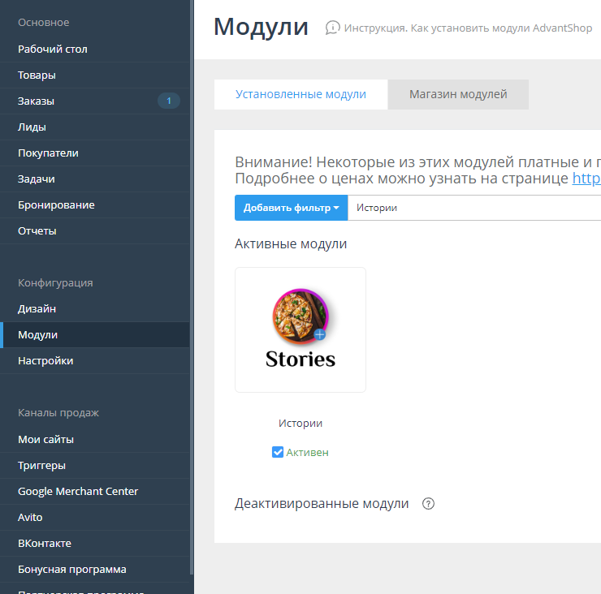Open the Stories module thumbnail

(x=300, y=329)
